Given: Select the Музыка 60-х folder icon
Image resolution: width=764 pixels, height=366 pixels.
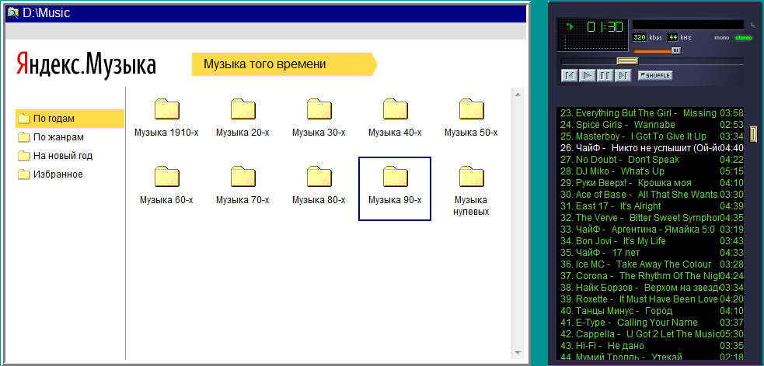Looking at the screenshot, I should point(166,177).
